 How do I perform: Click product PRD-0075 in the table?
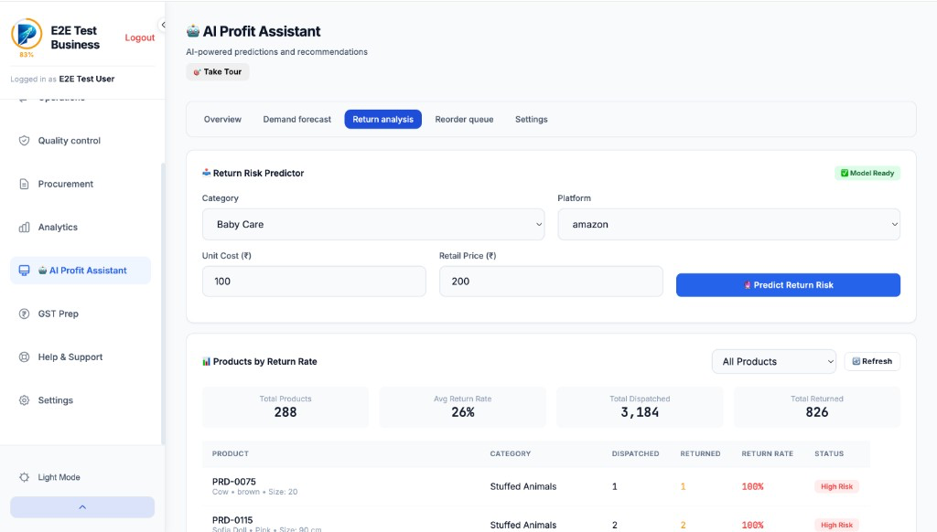point(233,481)
